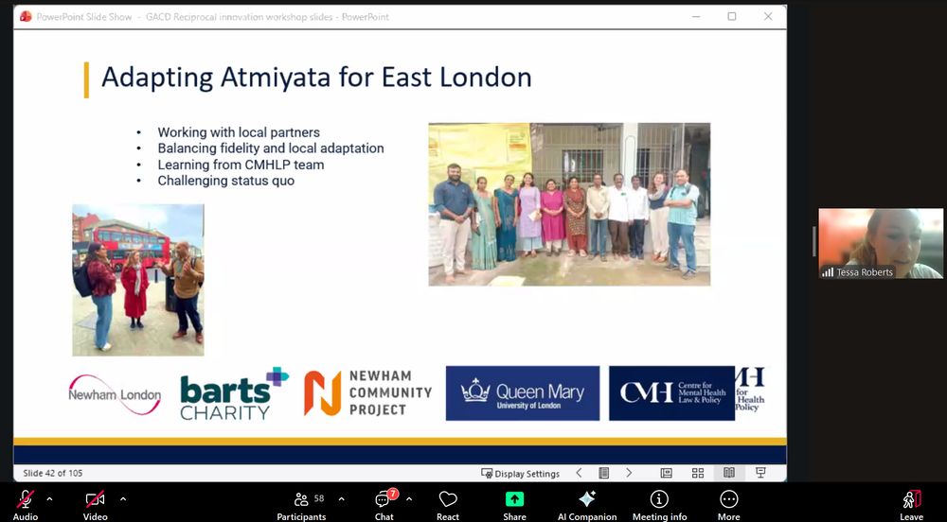This screenshot has height=522, width=947.
Task: Open the Chat panel
Action: (384, 505)
